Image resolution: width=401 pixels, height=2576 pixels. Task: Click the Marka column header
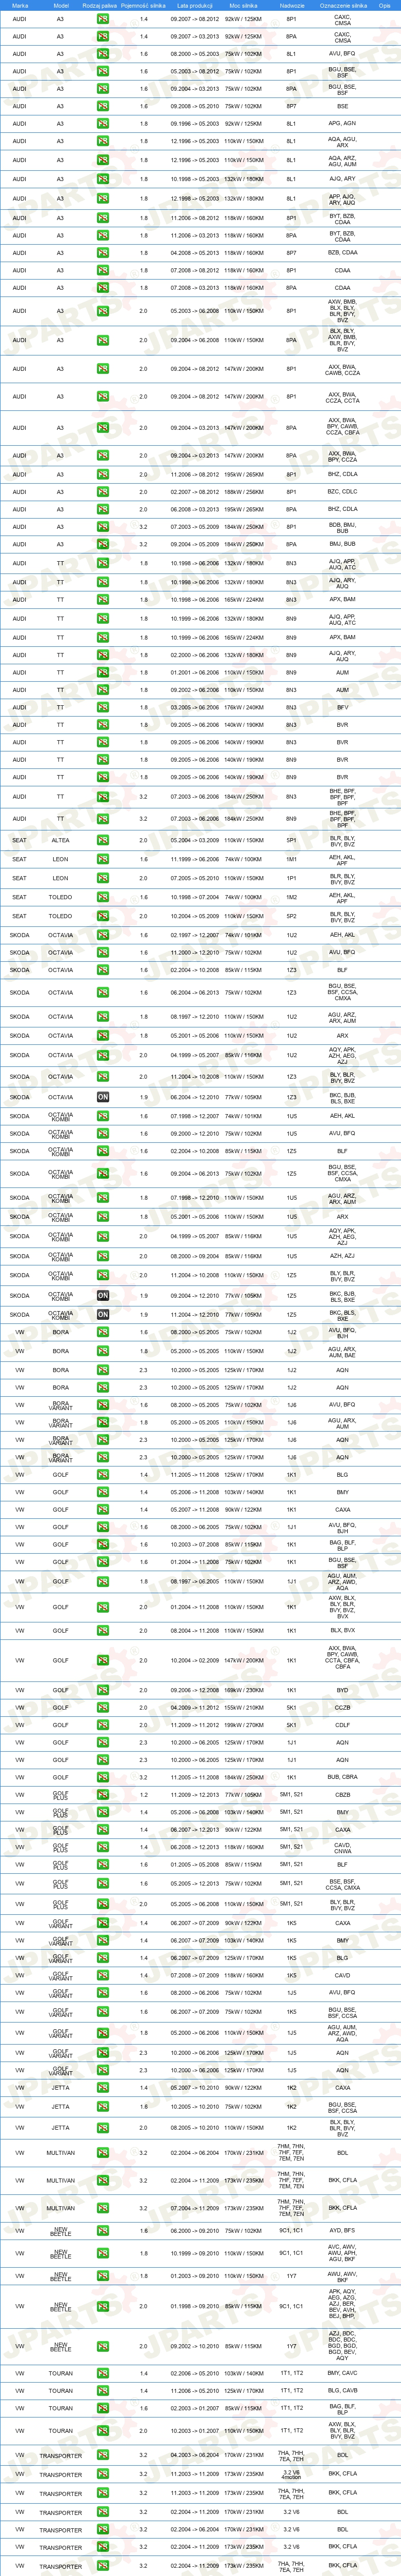tap(20, 5)
